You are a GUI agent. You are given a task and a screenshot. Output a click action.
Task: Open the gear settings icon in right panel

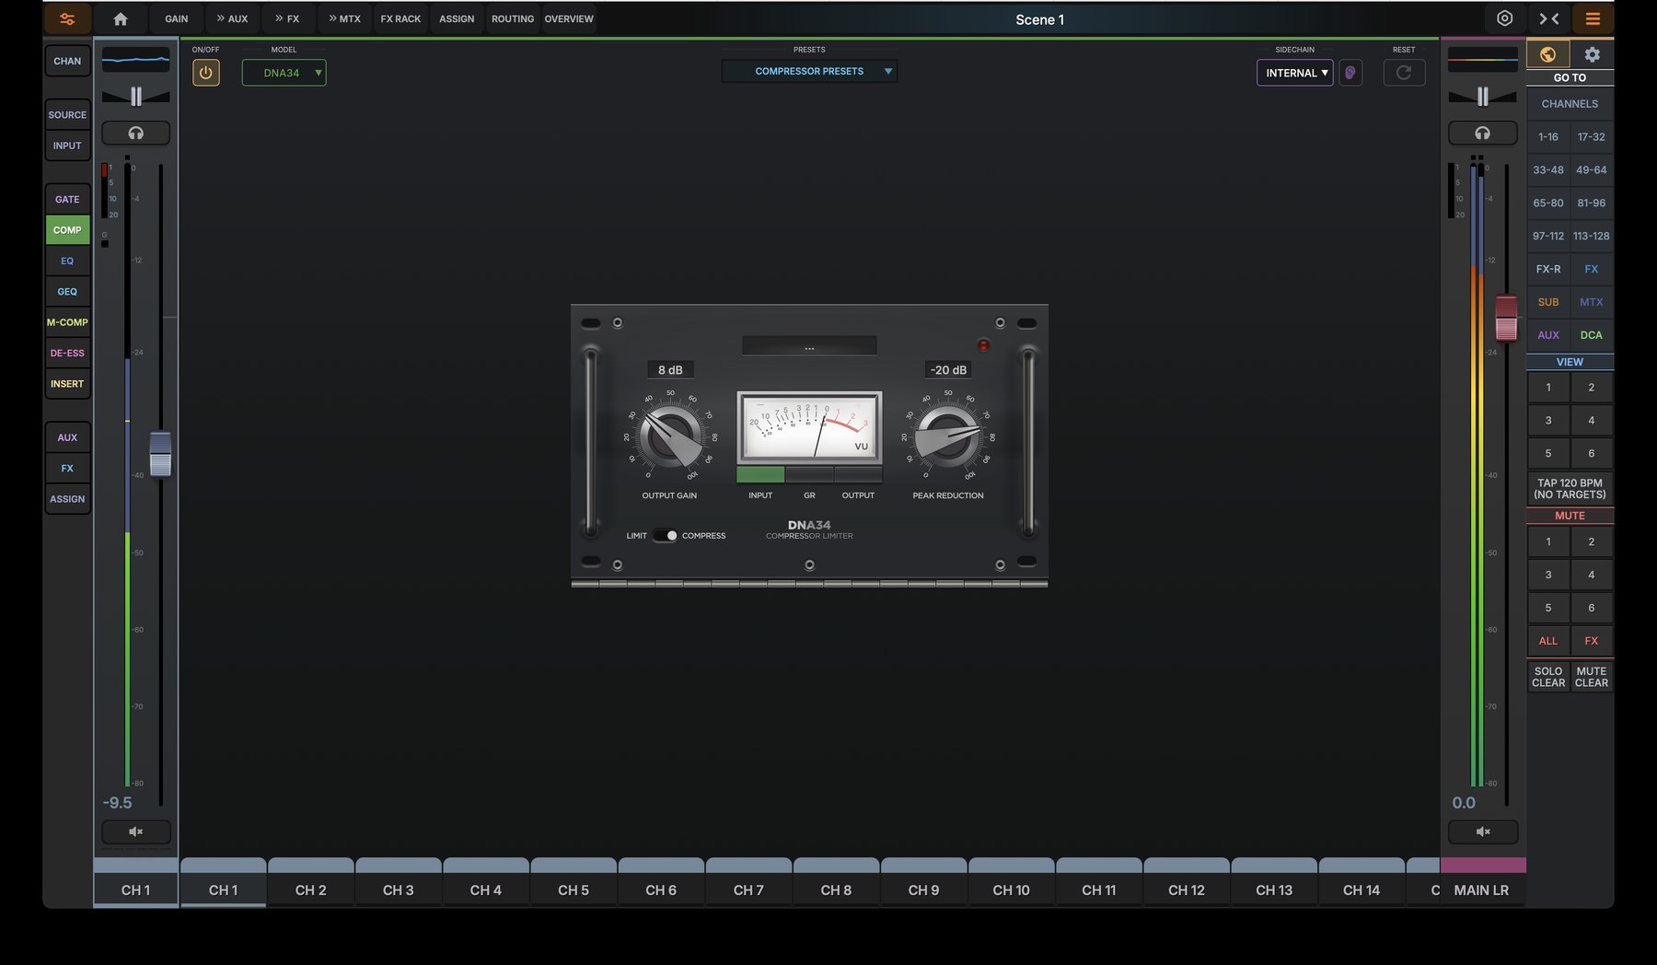(1592, 54)
